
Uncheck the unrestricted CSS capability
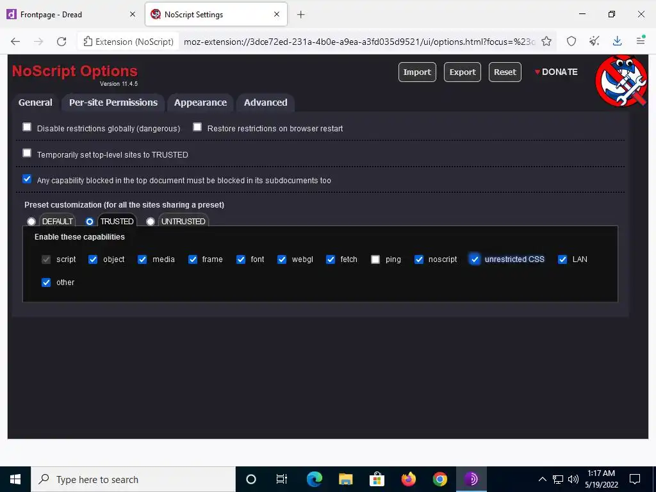pos(475,260)
